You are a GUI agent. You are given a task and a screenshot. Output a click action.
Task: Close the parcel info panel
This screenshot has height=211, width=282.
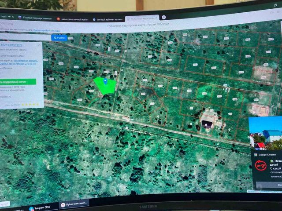39,45
